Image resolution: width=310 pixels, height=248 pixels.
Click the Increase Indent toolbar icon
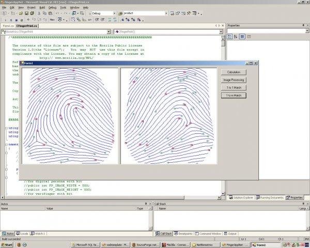pos(103,20)
